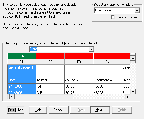Click the blue 'Date' cell in F1
The width and height of the screenshot is (144, 119).
21,80
